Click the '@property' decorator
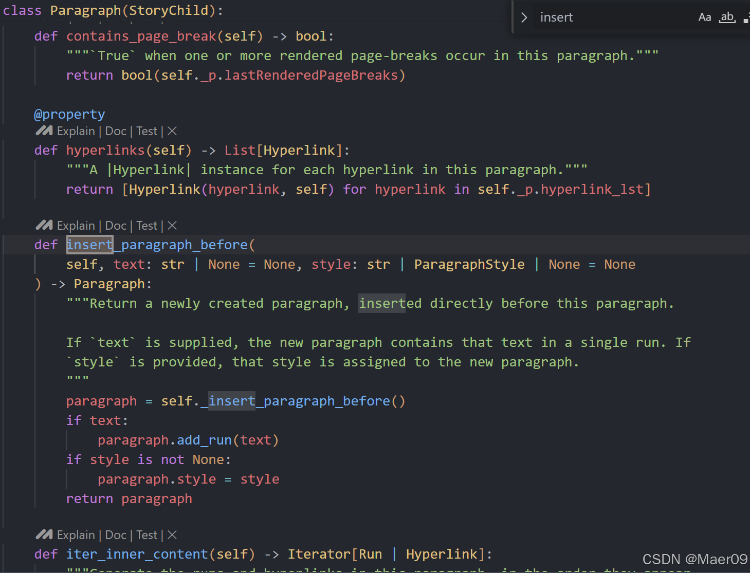Image resolution: width=750 pixels, height=573 pixels. (69, 114)
